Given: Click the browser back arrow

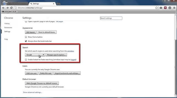Looking at the screenshot, I should [3, 8].
